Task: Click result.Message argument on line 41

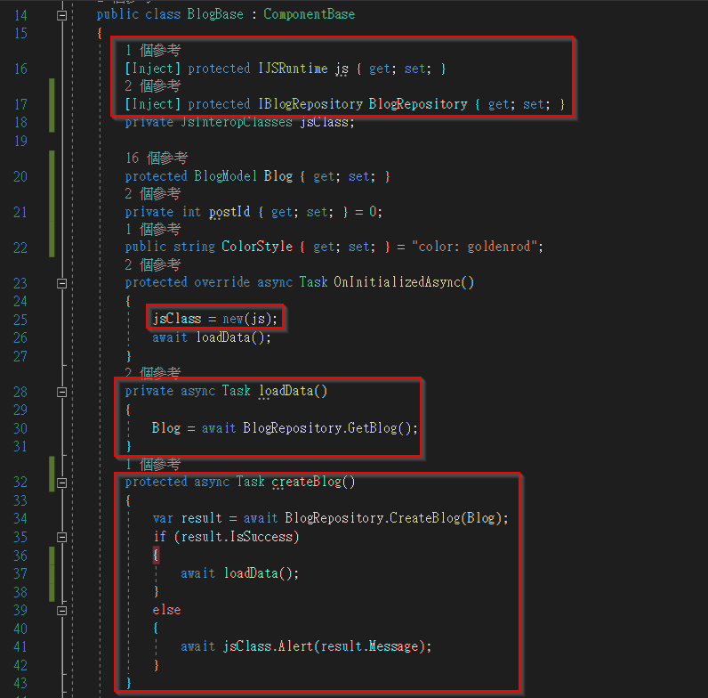Action: (370, 646)
